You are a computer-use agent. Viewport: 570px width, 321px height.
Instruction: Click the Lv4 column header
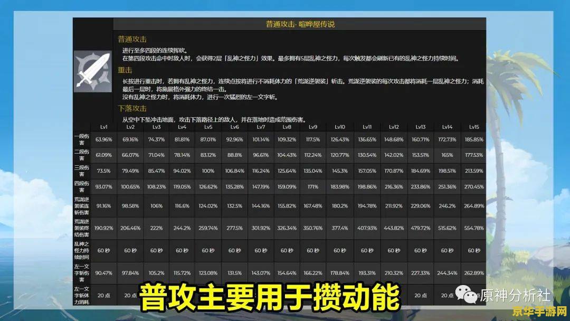coord(182,127)
